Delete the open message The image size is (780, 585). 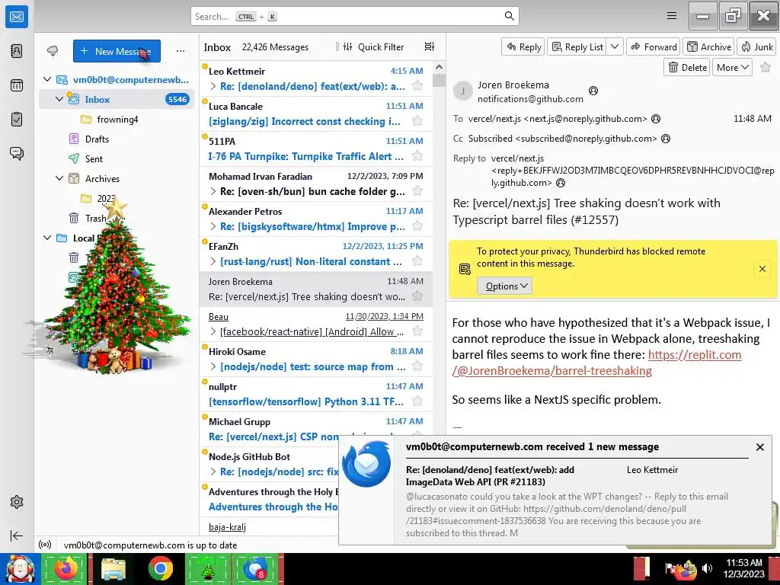coord(687,67)
